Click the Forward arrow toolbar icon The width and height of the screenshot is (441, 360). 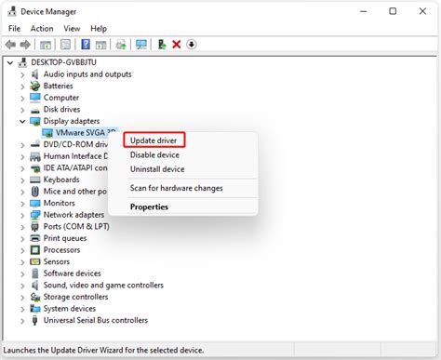coord(25,45)
